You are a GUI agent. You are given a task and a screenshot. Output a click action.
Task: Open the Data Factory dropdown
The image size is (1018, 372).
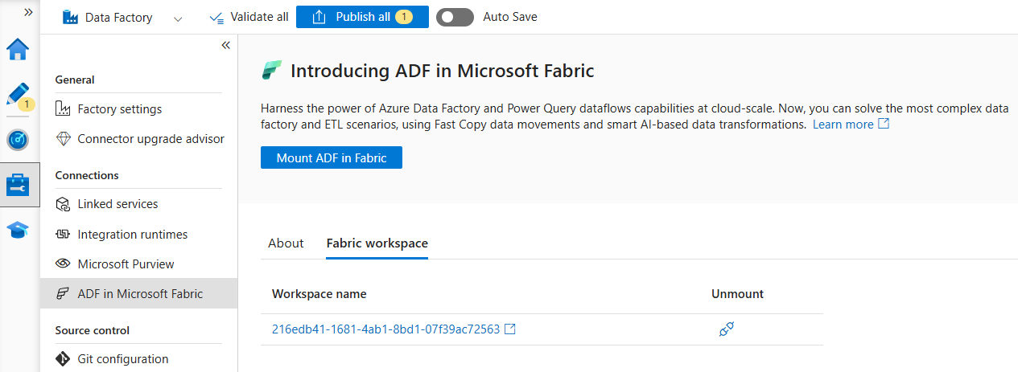click(123, 17)
